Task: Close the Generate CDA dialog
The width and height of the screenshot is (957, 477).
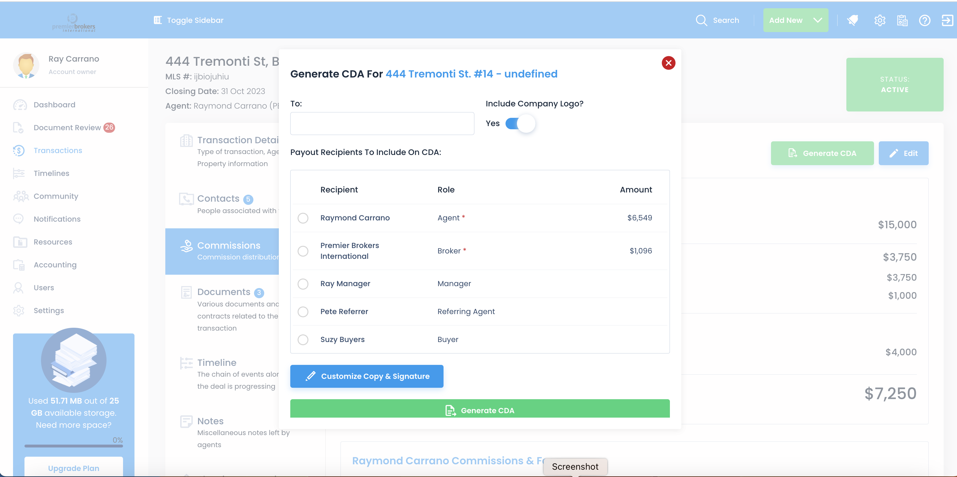Action: coord(668,63)
